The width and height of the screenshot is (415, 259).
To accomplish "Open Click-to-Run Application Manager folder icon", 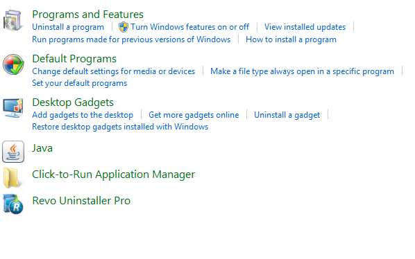I will click(x=12, y=178).
